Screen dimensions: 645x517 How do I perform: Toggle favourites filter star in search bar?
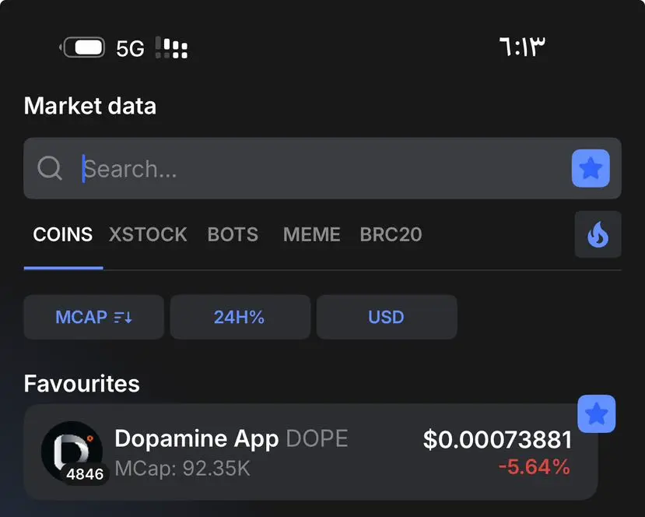(x=591, y=168)
